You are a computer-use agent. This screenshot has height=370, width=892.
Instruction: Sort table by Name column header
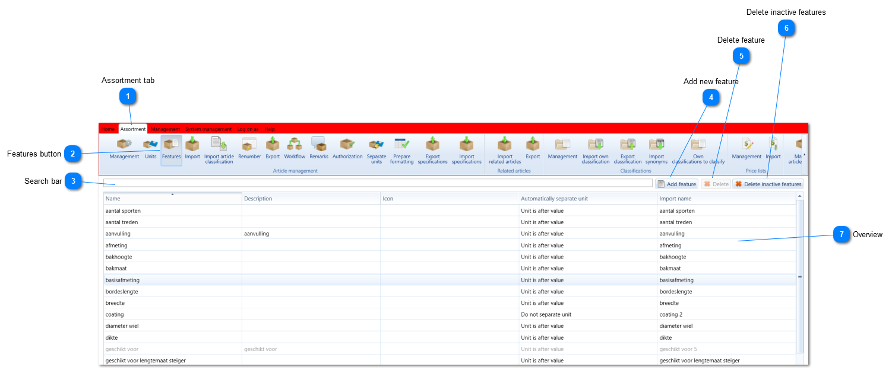pos(172,199)
